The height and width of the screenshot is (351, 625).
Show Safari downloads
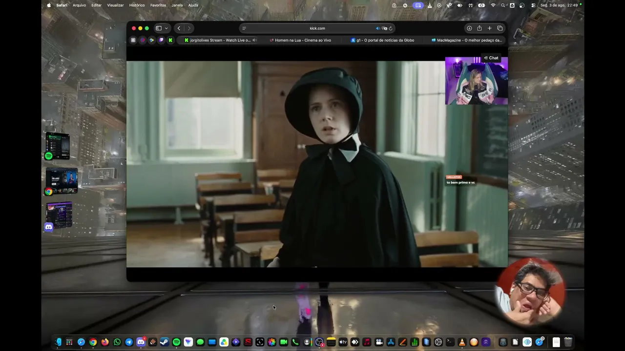point(469,28)
